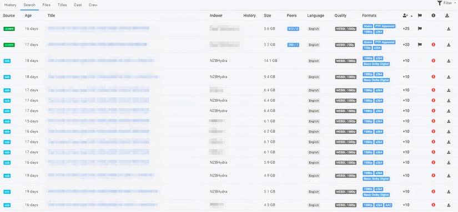Screen dimensions: 458x212
Task: Click Basic Dolby Digital tag on 9.4 GB row
Action: pyautogui.click(x=376, y=80)
